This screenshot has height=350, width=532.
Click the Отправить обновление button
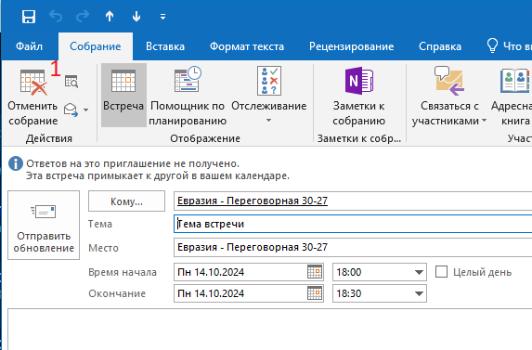coord(44,226)
